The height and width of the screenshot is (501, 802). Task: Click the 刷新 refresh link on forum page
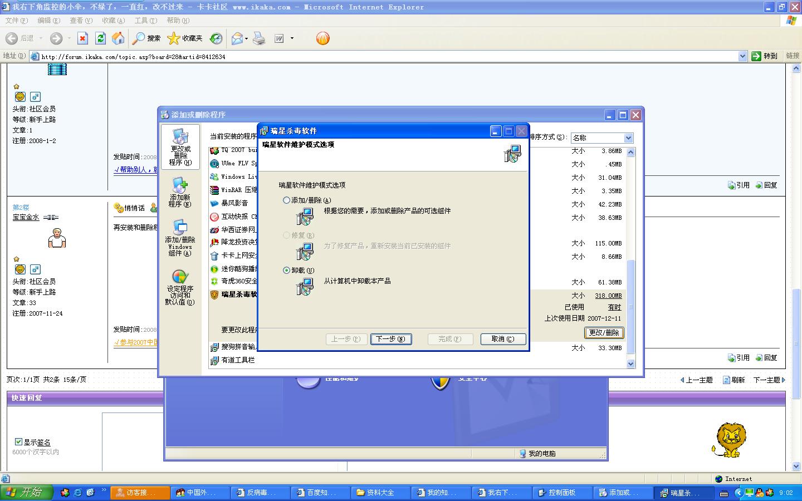734,380
